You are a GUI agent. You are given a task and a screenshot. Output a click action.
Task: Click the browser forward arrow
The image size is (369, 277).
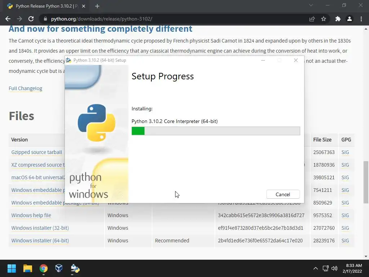[x=19, y=19]
